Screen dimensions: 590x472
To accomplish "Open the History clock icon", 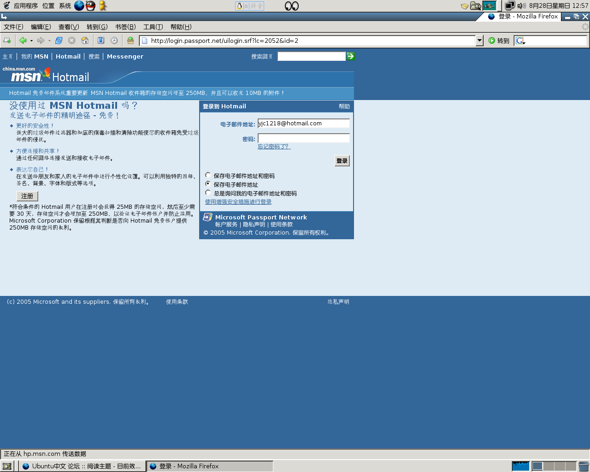I will click(114, 41).
